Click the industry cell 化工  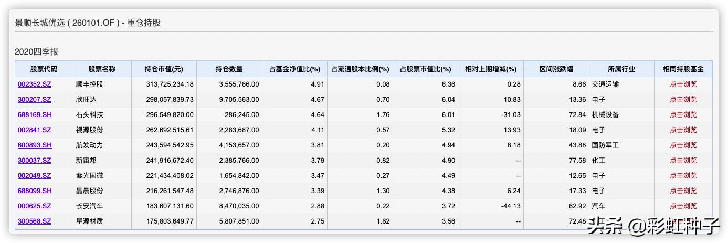pyautogui.click(x=598, y=160)
